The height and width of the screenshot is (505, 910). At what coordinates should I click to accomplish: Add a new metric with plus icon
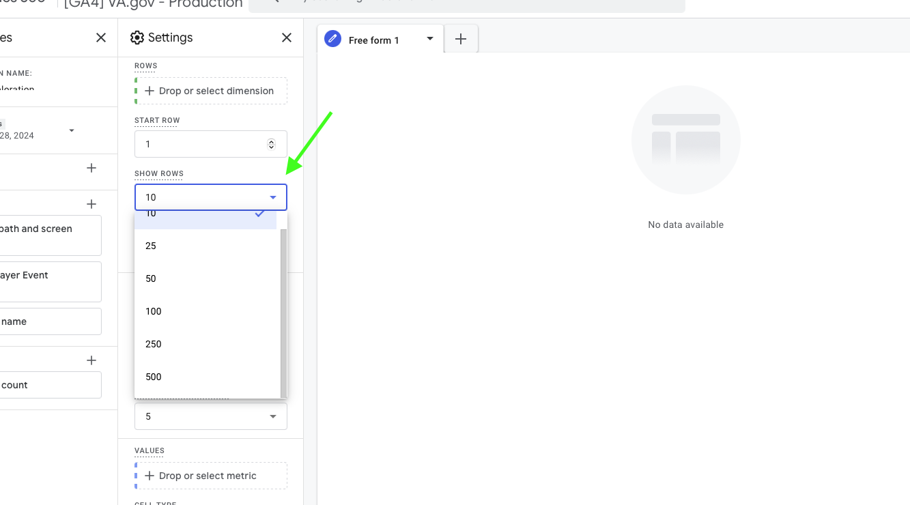click(91, 360)
